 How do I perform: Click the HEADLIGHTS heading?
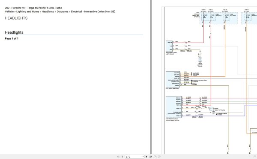(16, 18)
